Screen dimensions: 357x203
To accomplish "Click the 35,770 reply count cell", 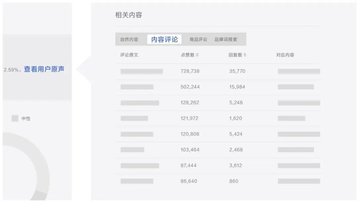I will [237, 71].
